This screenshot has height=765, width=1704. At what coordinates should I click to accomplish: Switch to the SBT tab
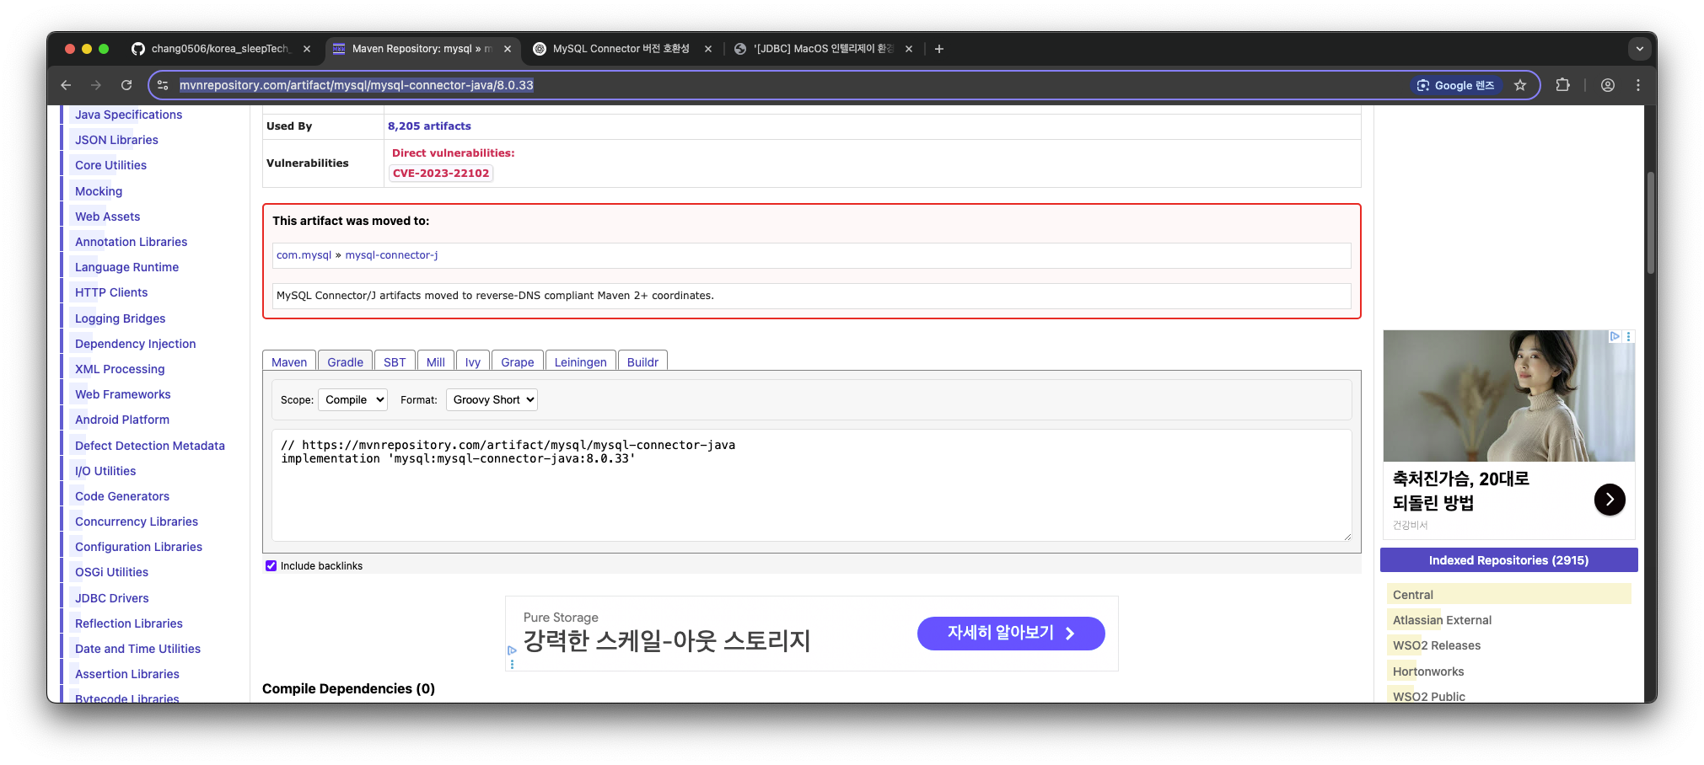pyautogui.click(x=395, y=361)
